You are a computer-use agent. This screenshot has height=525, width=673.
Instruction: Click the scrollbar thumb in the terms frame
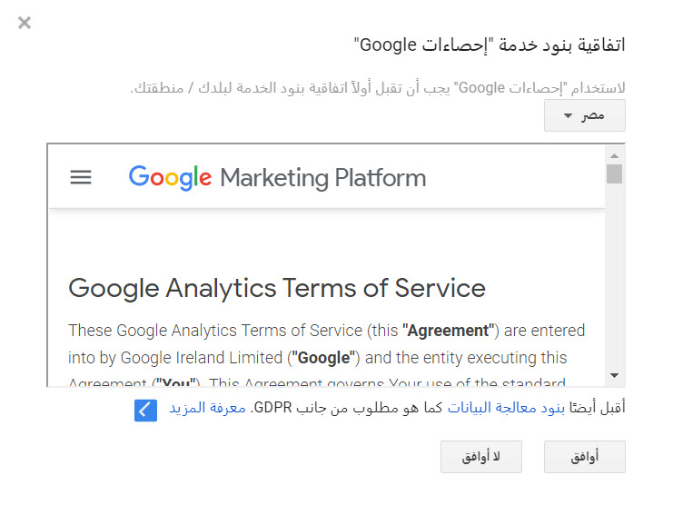coord(615,173)
